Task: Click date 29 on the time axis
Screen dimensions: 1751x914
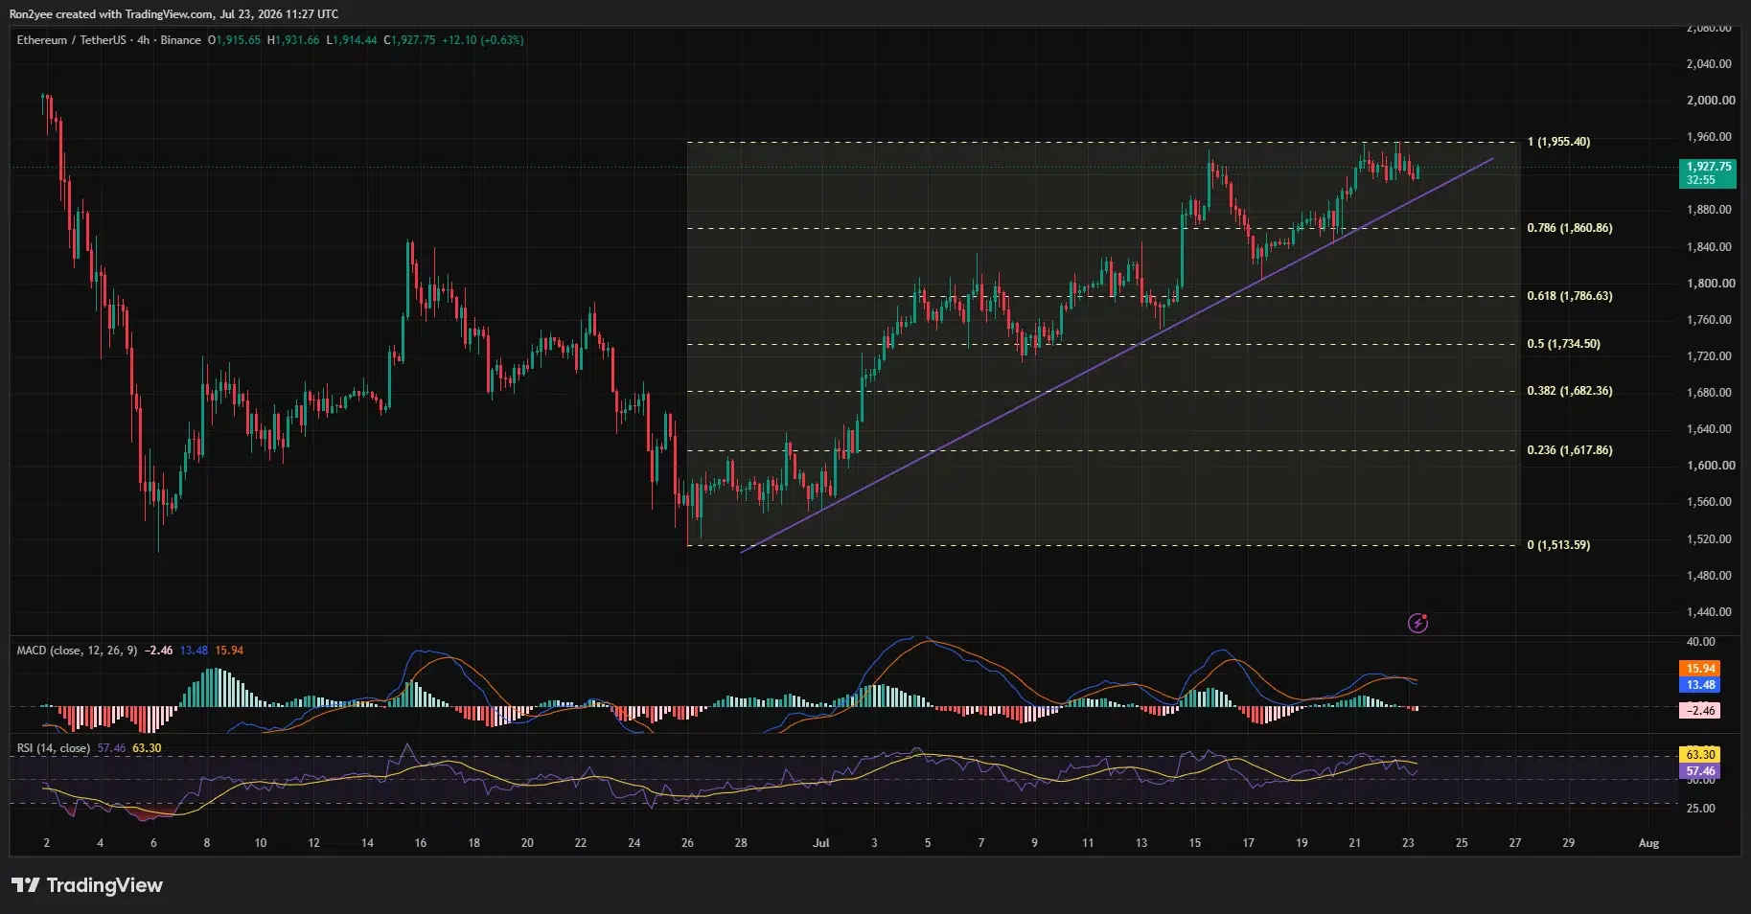Action: [x=1568, y=843]
